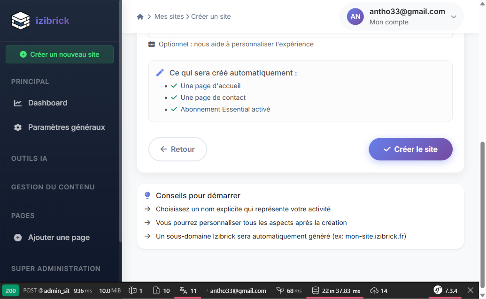Click the Twig render time icon
The height and width of the screenshot is (299, 486).
click(289, 291)
